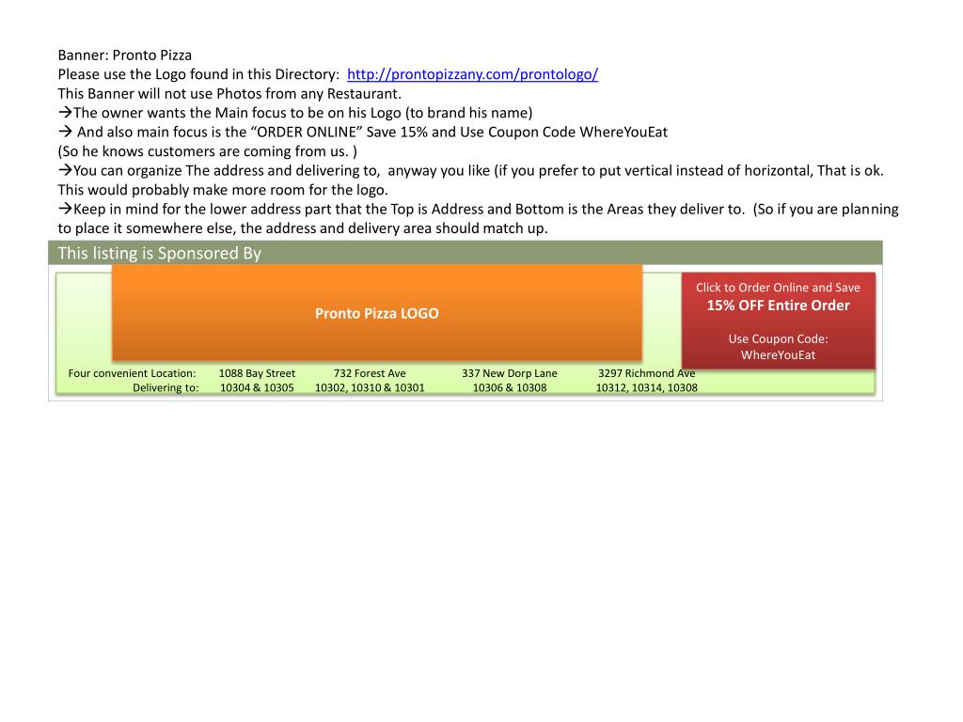
Task: Click the 'Use Coupon Code: WhereYouEat' text
Action: (778, 347)
